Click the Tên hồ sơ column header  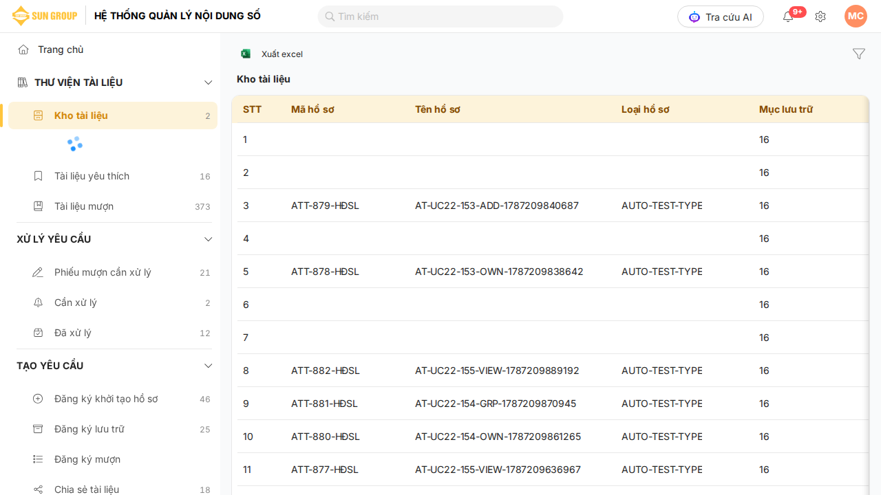click(x=438, y=109)
